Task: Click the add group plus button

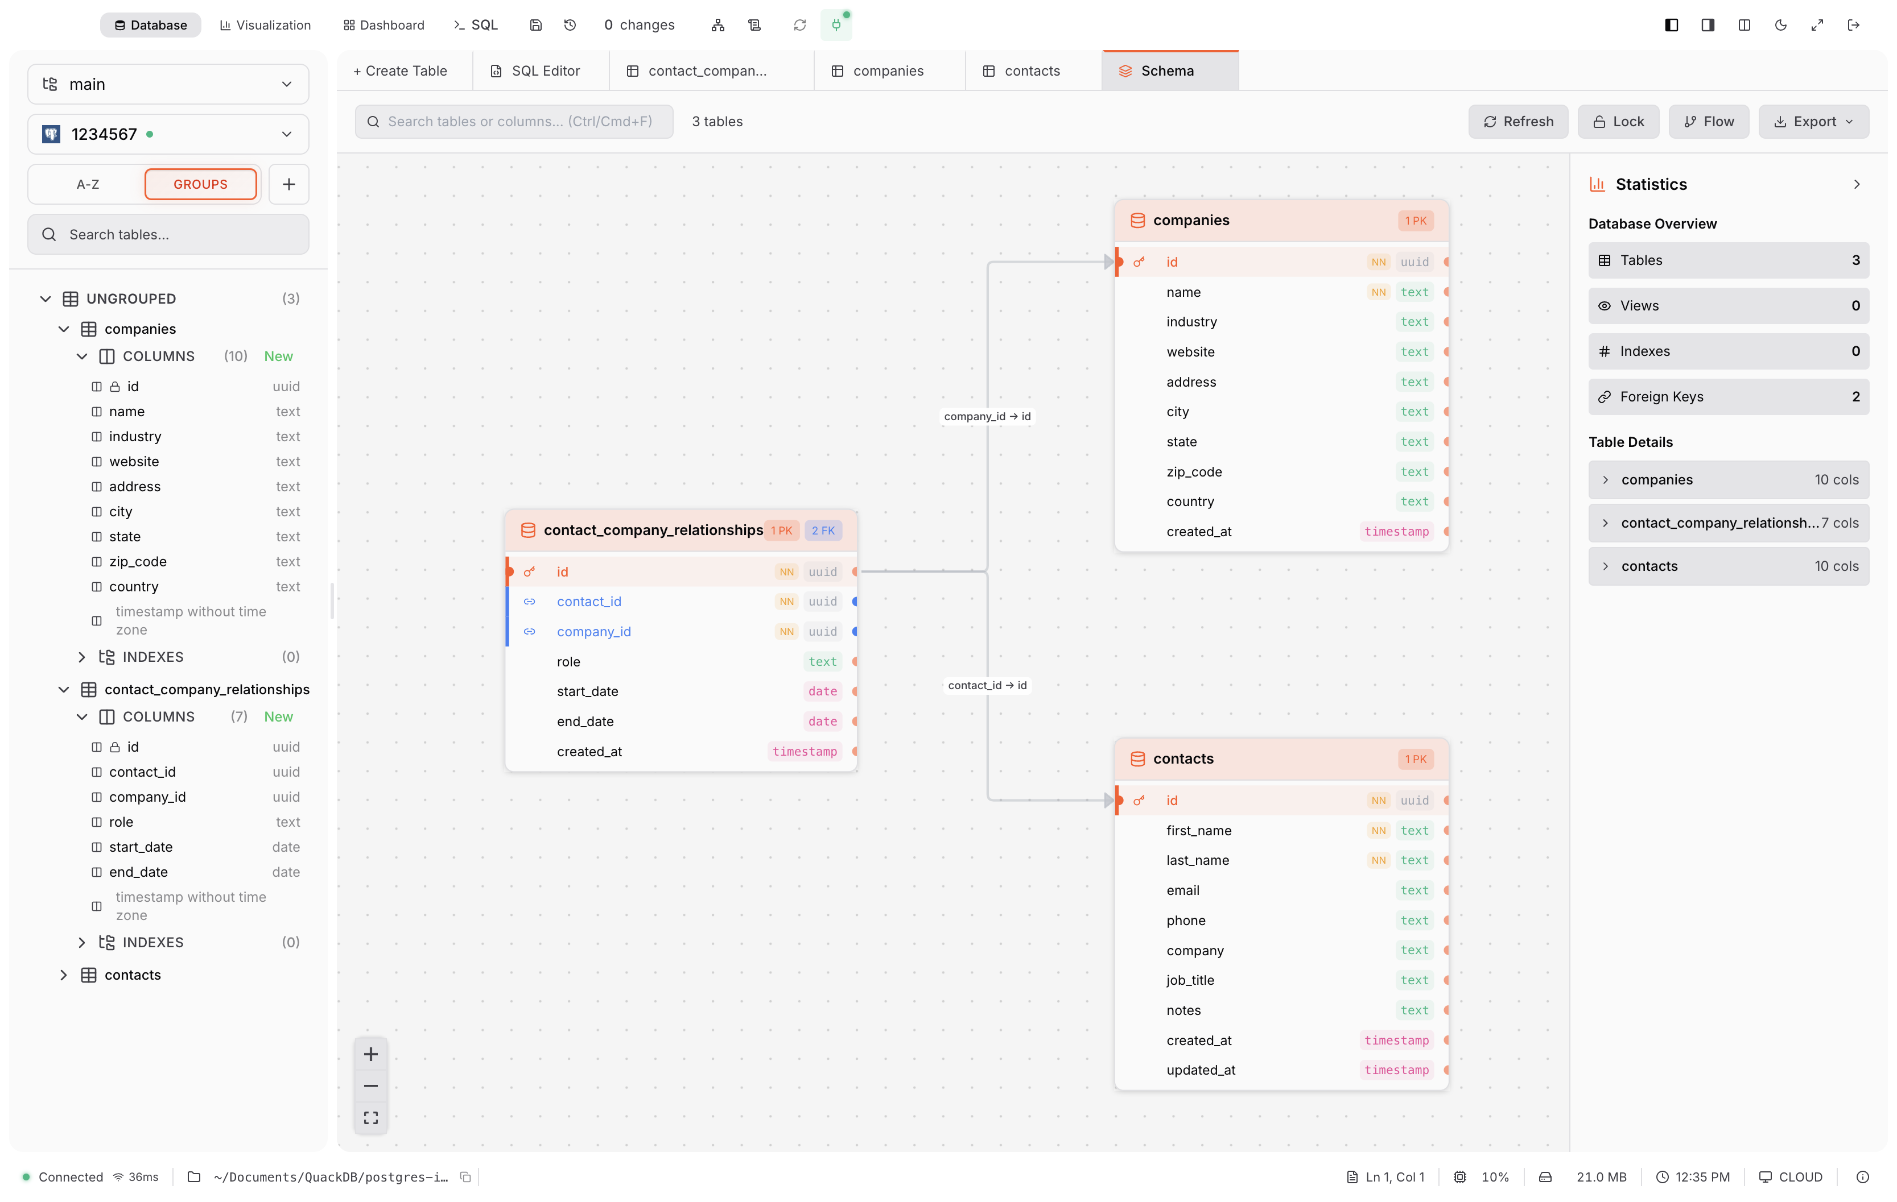Action: [x=288, y=184]
